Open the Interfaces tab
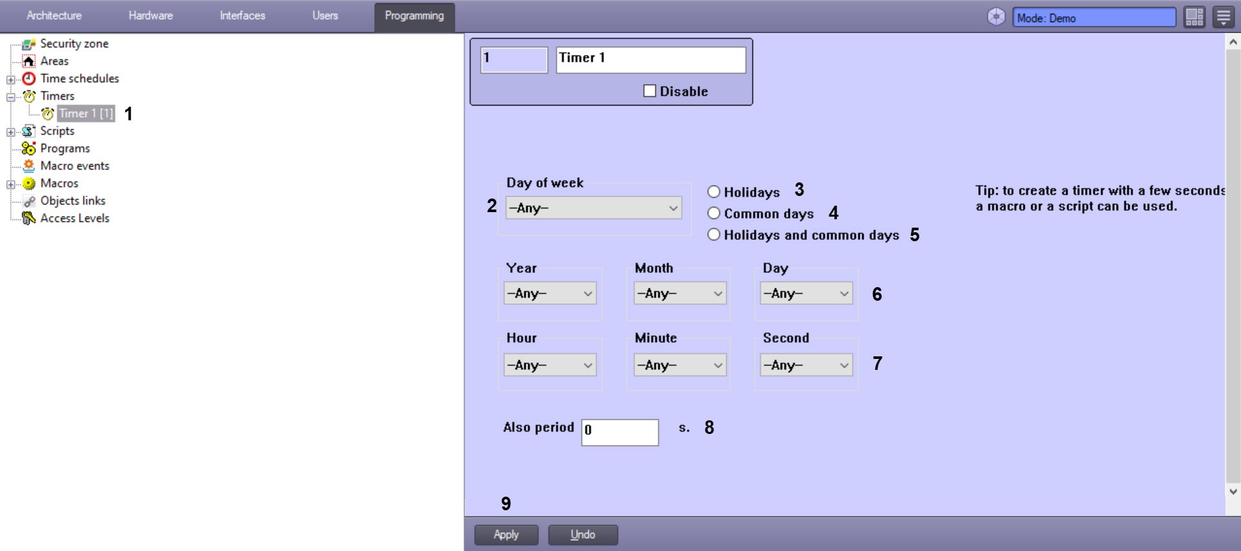The width and height of the screenshot is (1241, 551). pos(242,16)
